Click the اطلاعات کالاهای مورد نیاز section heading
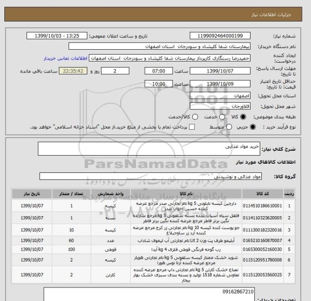This screenshot has height=301, width=311. pos(266,162)
